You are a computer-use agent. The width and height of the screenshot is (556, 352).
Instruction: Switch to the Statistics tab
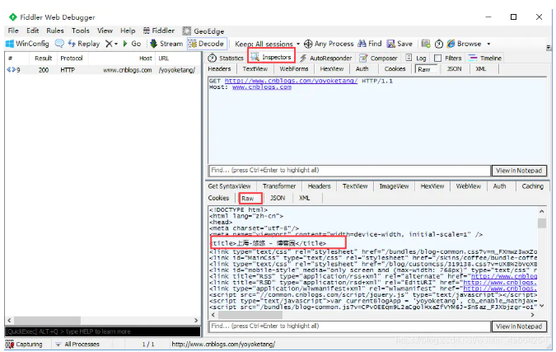point(226,58)
